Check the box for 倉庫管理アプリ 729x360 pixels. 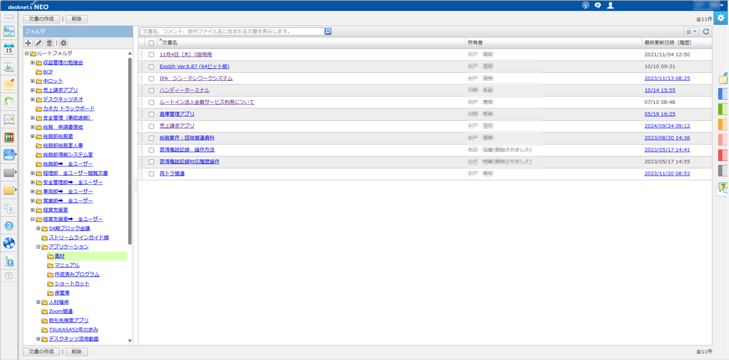[151, 114]
